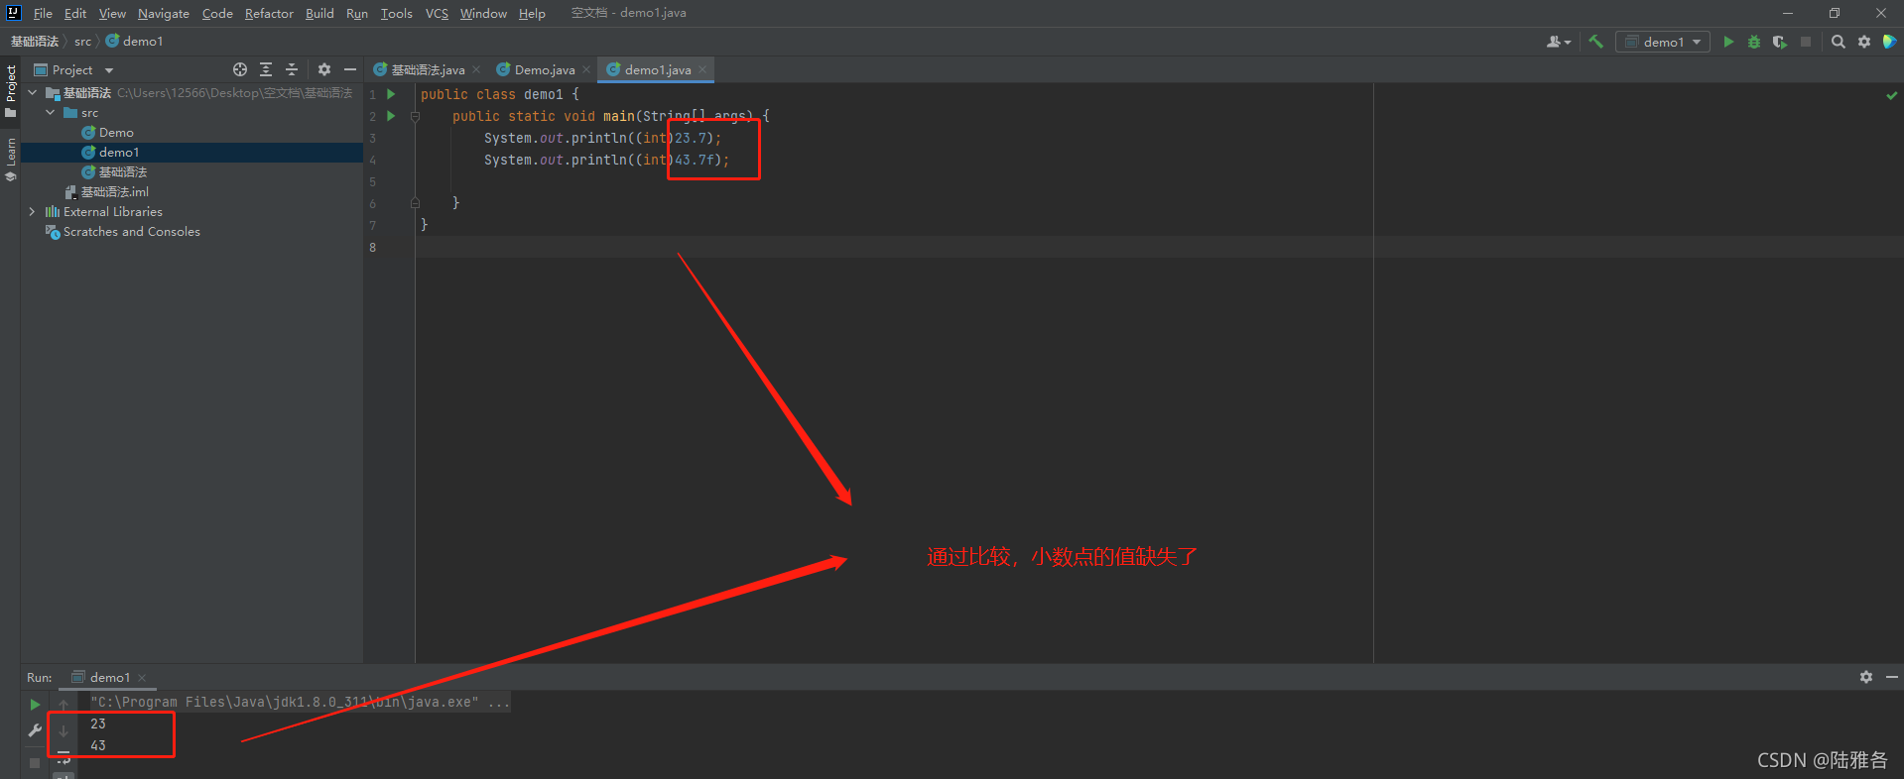Click demo1 in the breadcrumb bar

pos(134,42)
